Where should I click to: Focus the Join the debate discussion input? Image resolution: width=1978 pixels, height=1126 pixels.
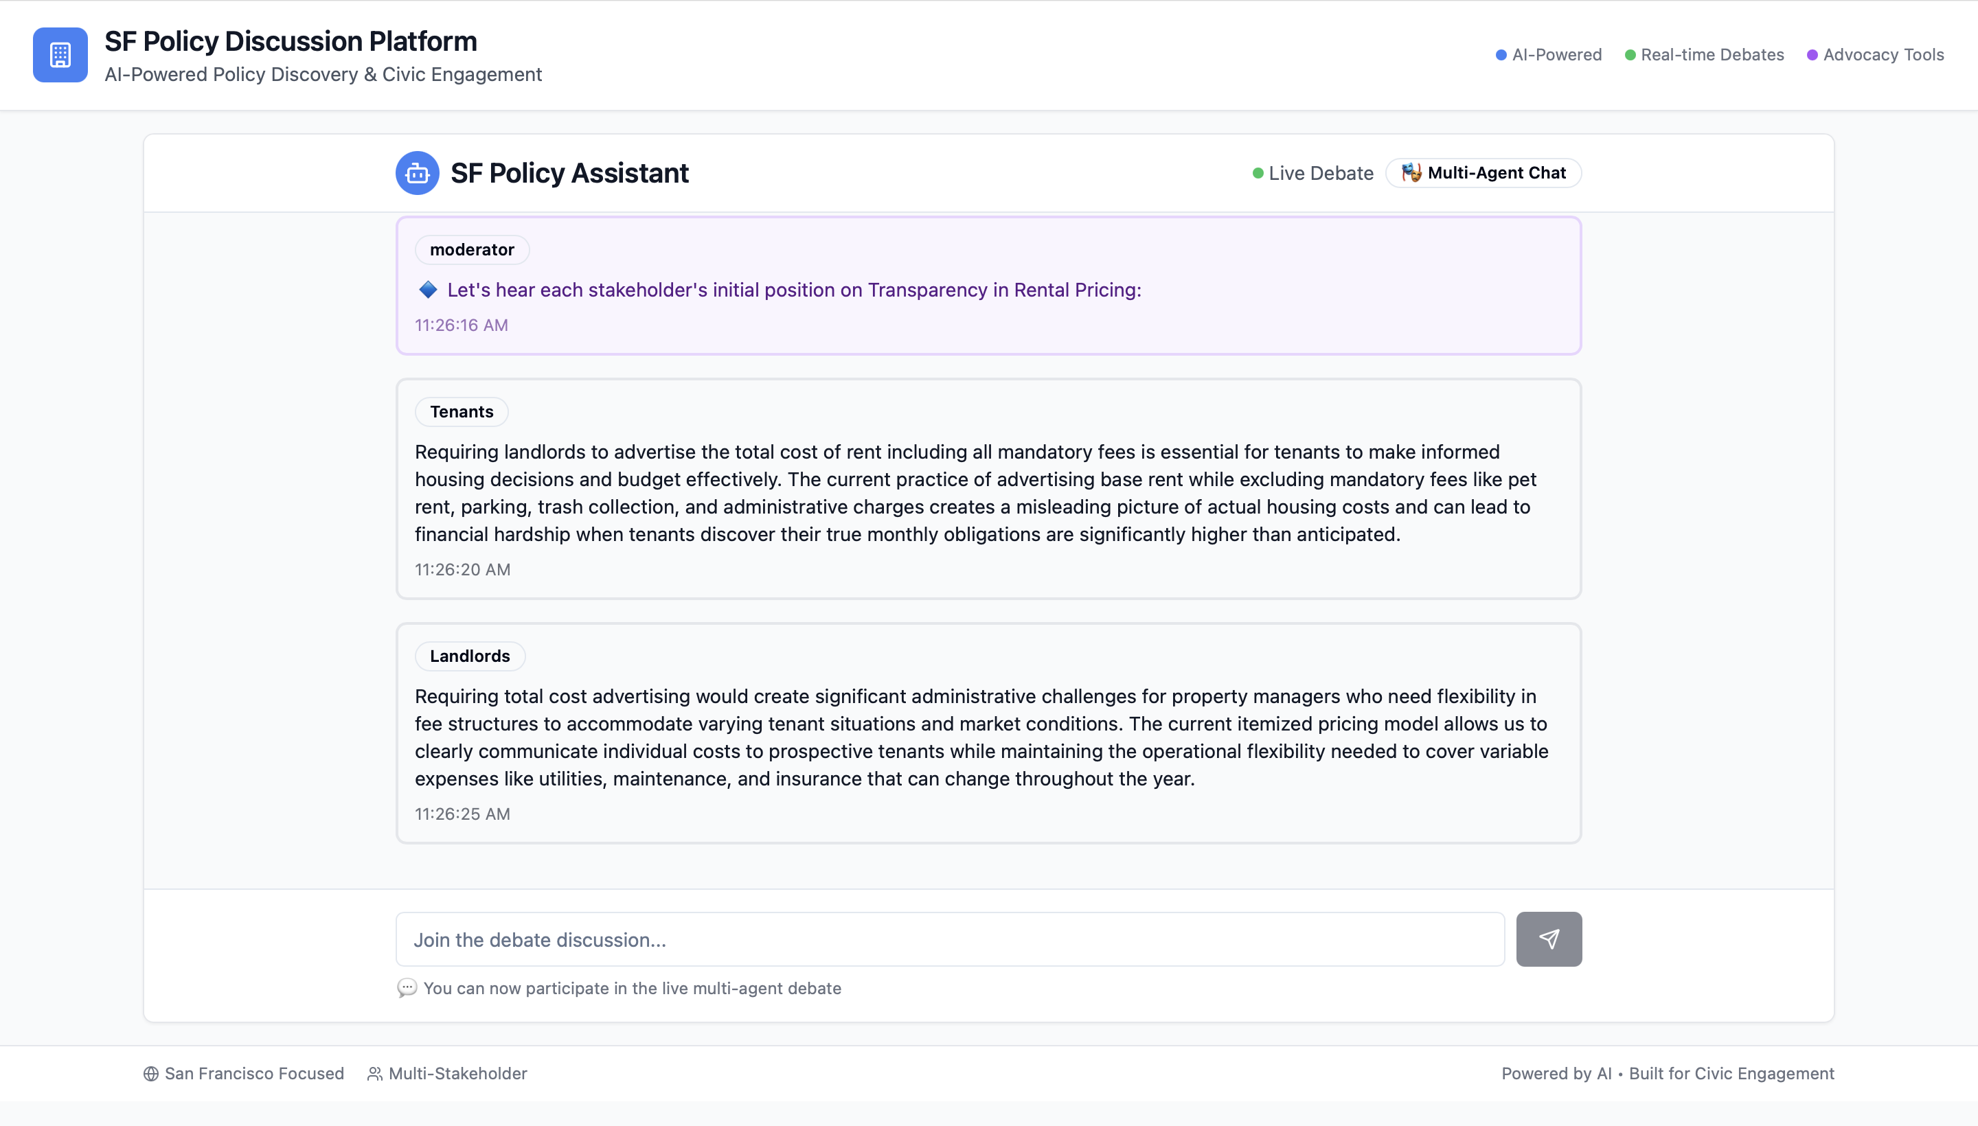[950, 940]
